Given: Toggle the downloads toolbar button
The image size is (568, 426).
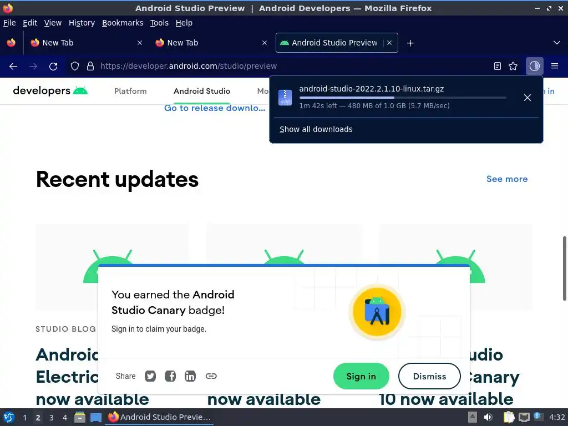Looking at the screenshot, I should [534, 66].
